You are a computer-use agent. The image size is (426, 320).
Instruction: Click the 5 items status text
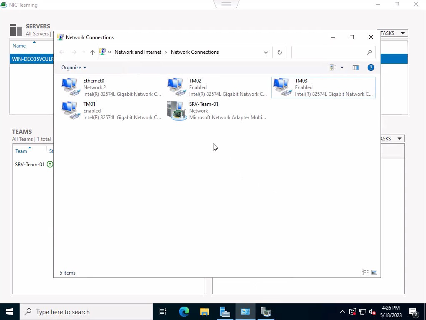point(68,273)
